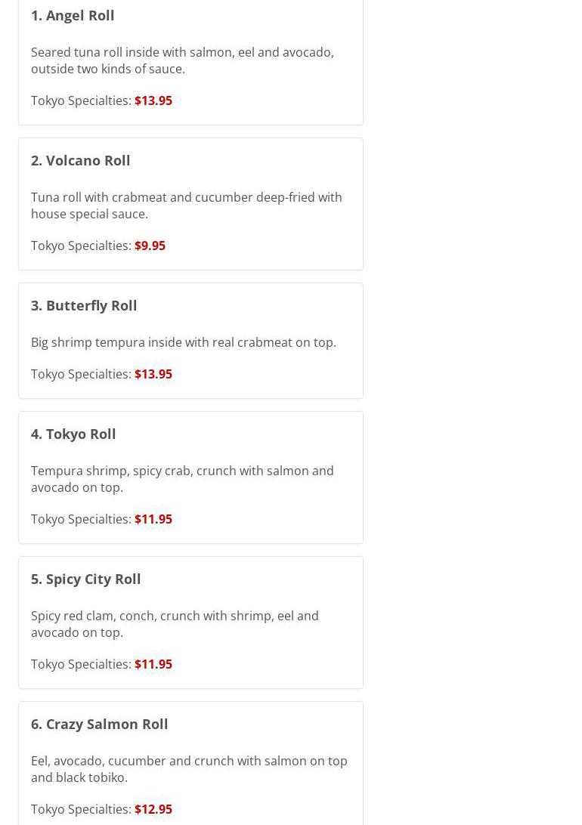Image resolution: width=582 pixels, height=825 pixels.
Task: Select the Tokyo Roll $11.95 price
Action: pos(153,519)
